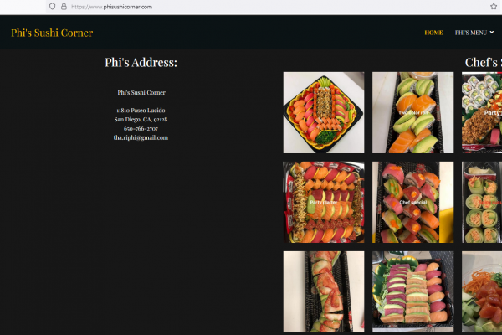Open the Two color roll photo

[412, 112]
